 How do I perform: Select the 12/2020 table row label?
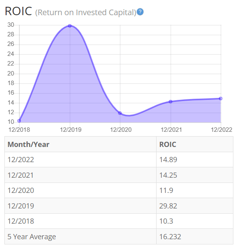[x=21, y=190]
